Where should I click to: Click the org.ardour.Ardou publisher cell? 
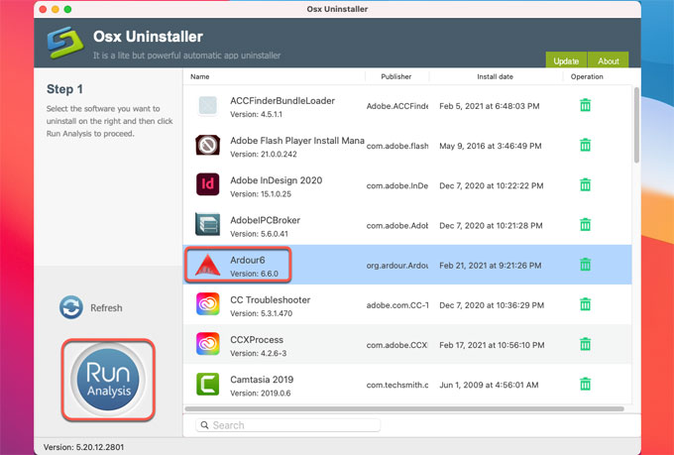tap(397, 266)
